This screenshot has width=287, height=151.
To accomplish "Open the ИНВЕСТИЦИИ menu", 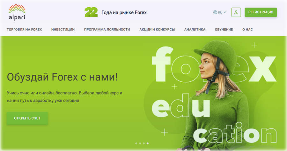I will tap(63, 30).
